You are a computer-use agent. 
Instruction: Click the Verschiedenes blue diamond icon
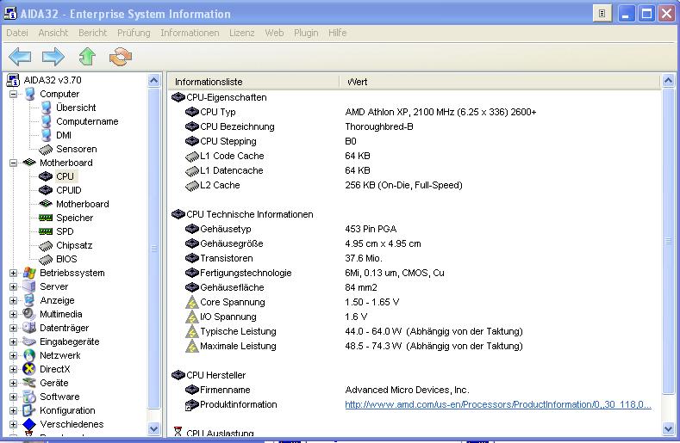pyautogui.click(x=29, y=424)
